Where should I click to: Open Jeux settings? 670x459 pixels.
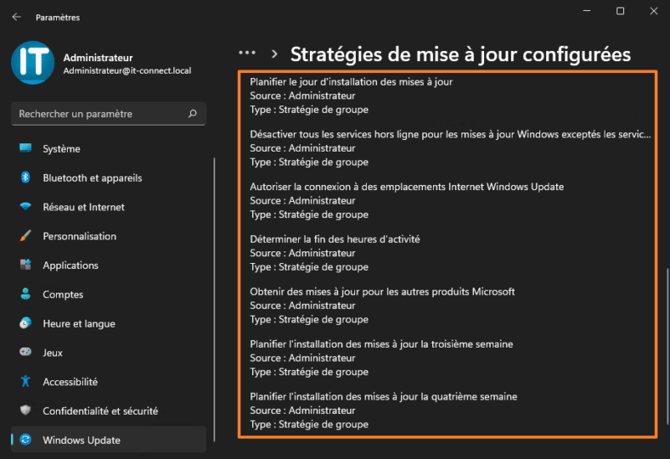coord(109,353)
